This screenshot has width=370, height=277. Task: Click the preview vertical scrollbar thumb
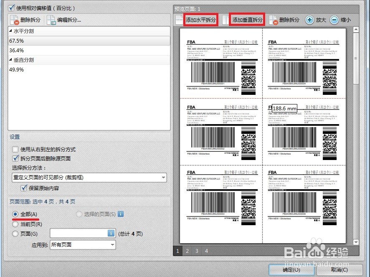(356, 58)
